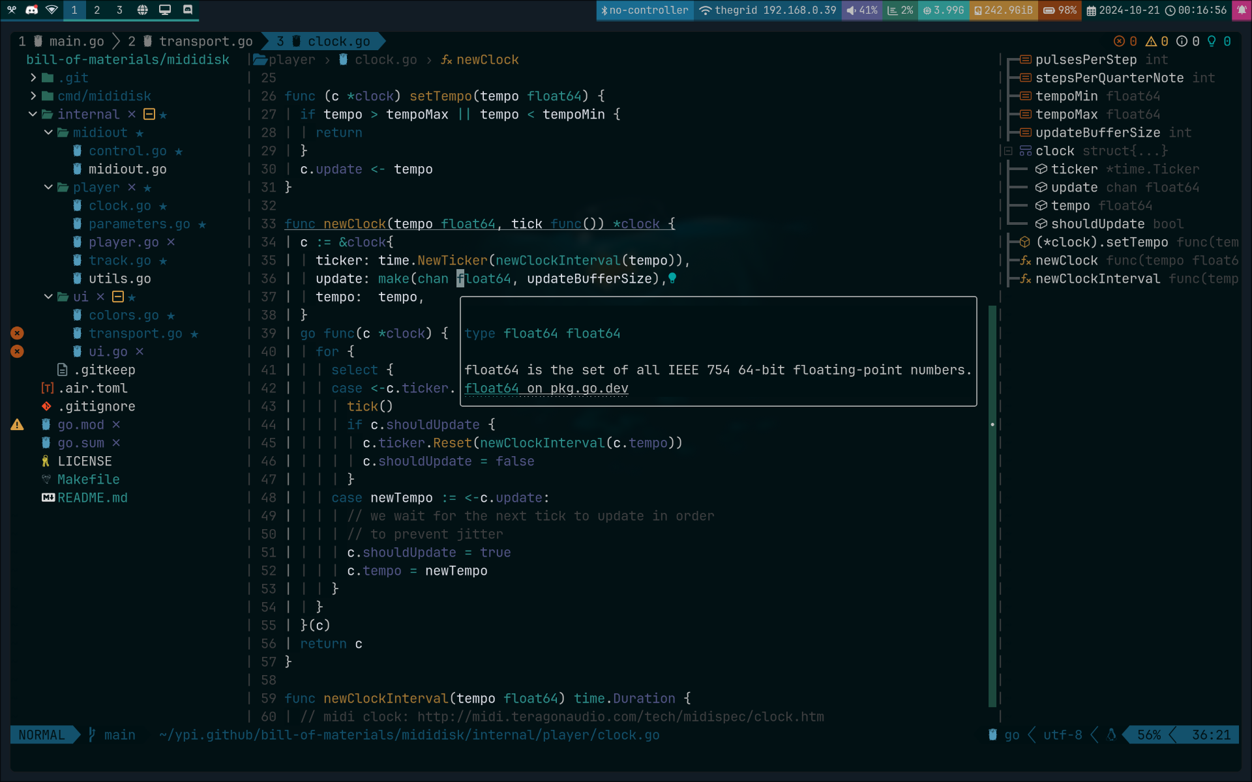
Task: Click the green editor scrollbar
Action: [x=992, y=506]
